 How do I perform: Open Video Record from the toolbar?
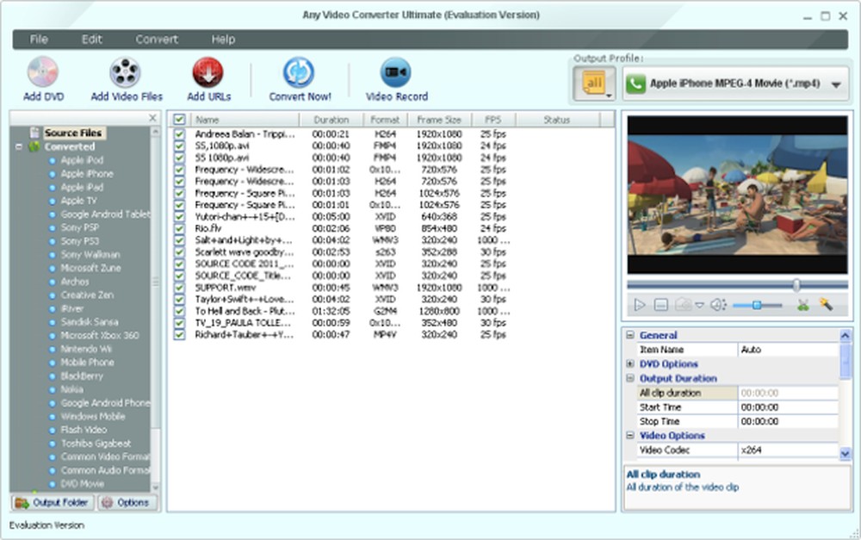point(396,72)
